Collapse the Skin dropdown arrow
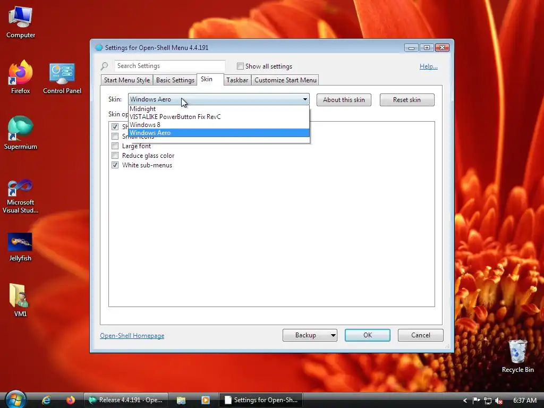544x408 pixels. [x=305, y=99]
